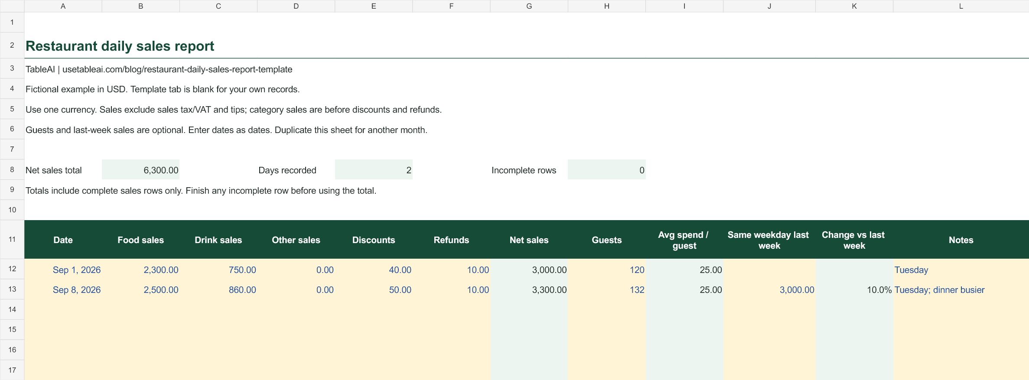Click the 'Net sales total' label

click(x=54, y=170)
